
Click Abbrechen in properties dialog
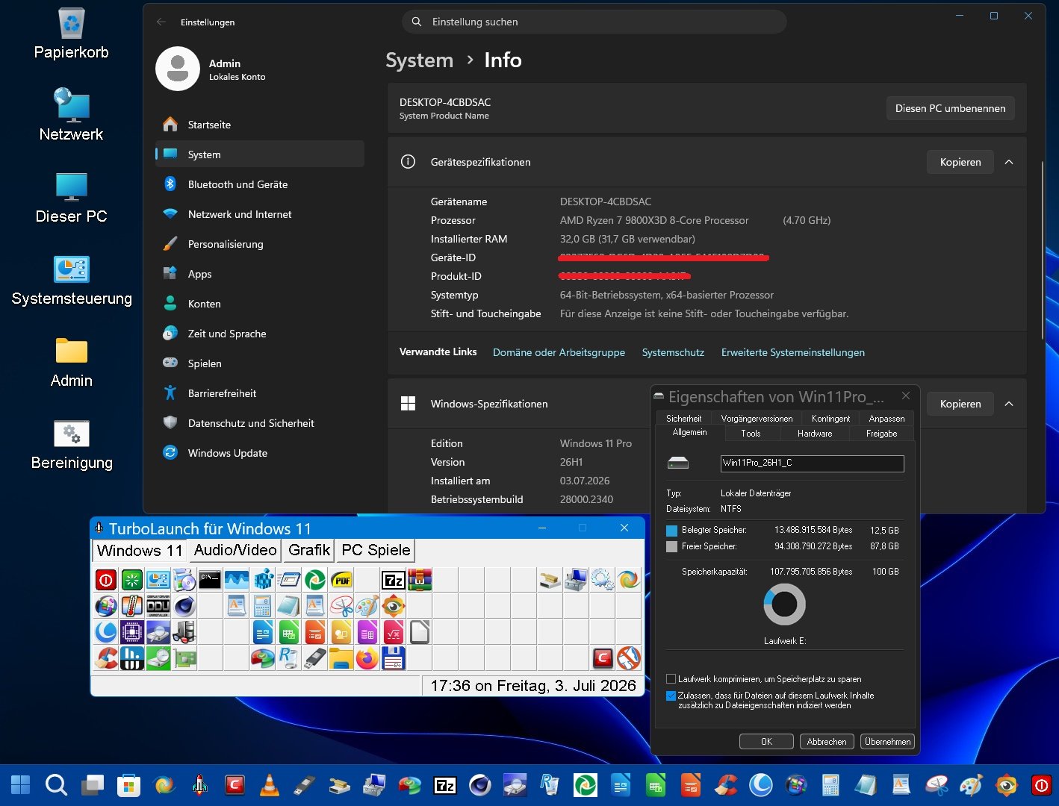pos(827,742)
